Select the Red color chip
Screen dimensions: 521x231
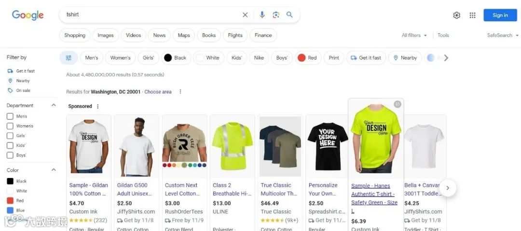[308, 58]
